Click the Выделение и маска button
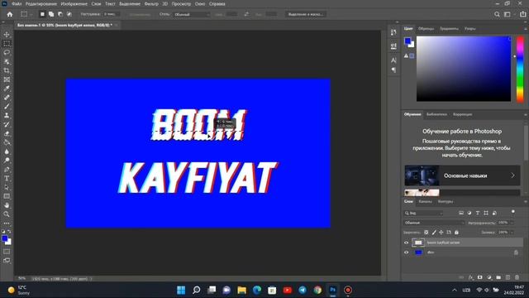 (306, 14)
